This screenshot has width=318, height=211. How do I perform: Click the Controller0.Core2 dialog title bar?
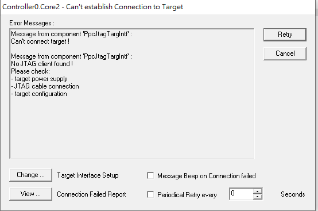click(x=158, y=7)
